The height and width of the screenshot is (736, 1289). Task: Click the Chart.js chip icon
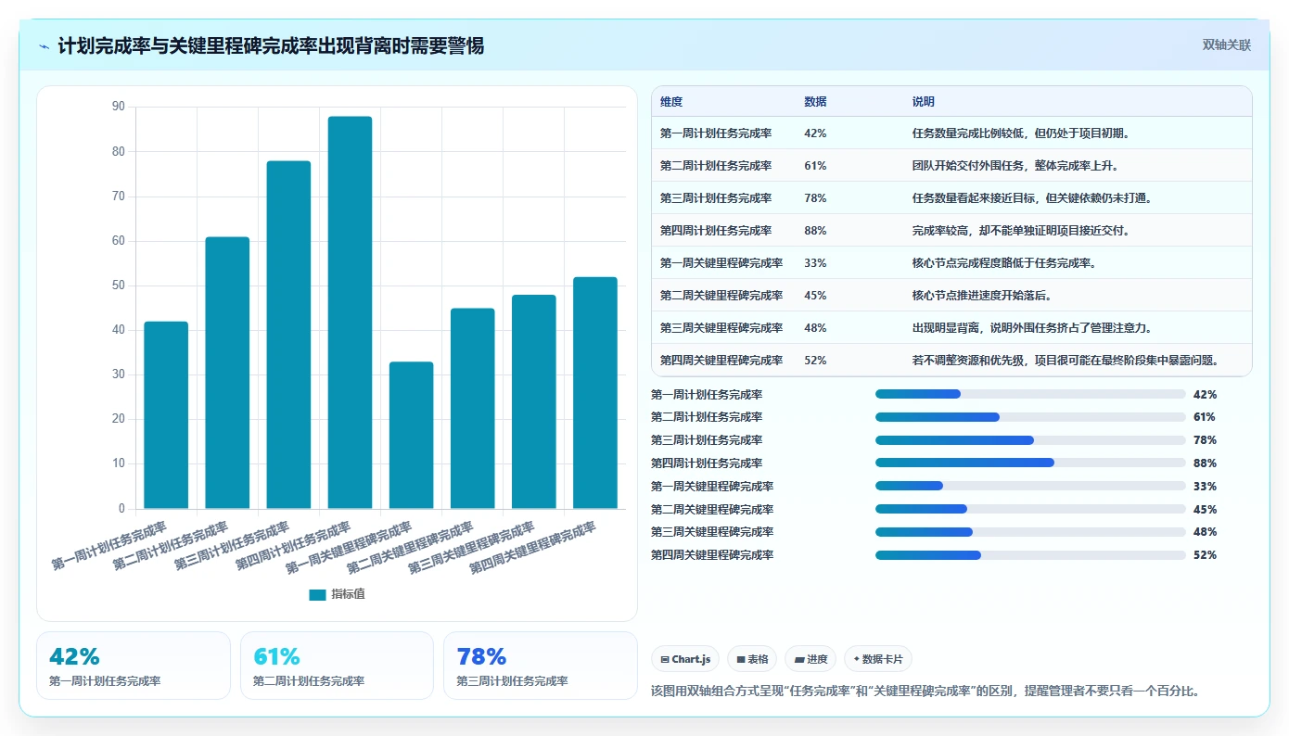[x=665, y=659]
